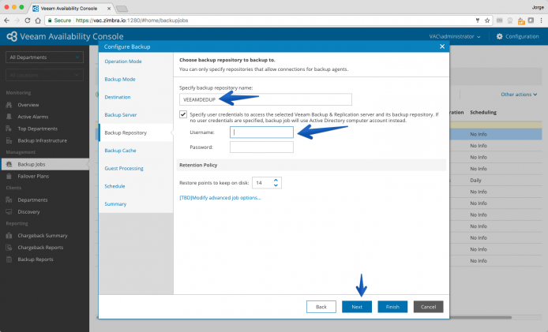The height and width of the screenshot is (332, 548).
Task: Increase restore points with up arrow
Action: tap(276, 180)
